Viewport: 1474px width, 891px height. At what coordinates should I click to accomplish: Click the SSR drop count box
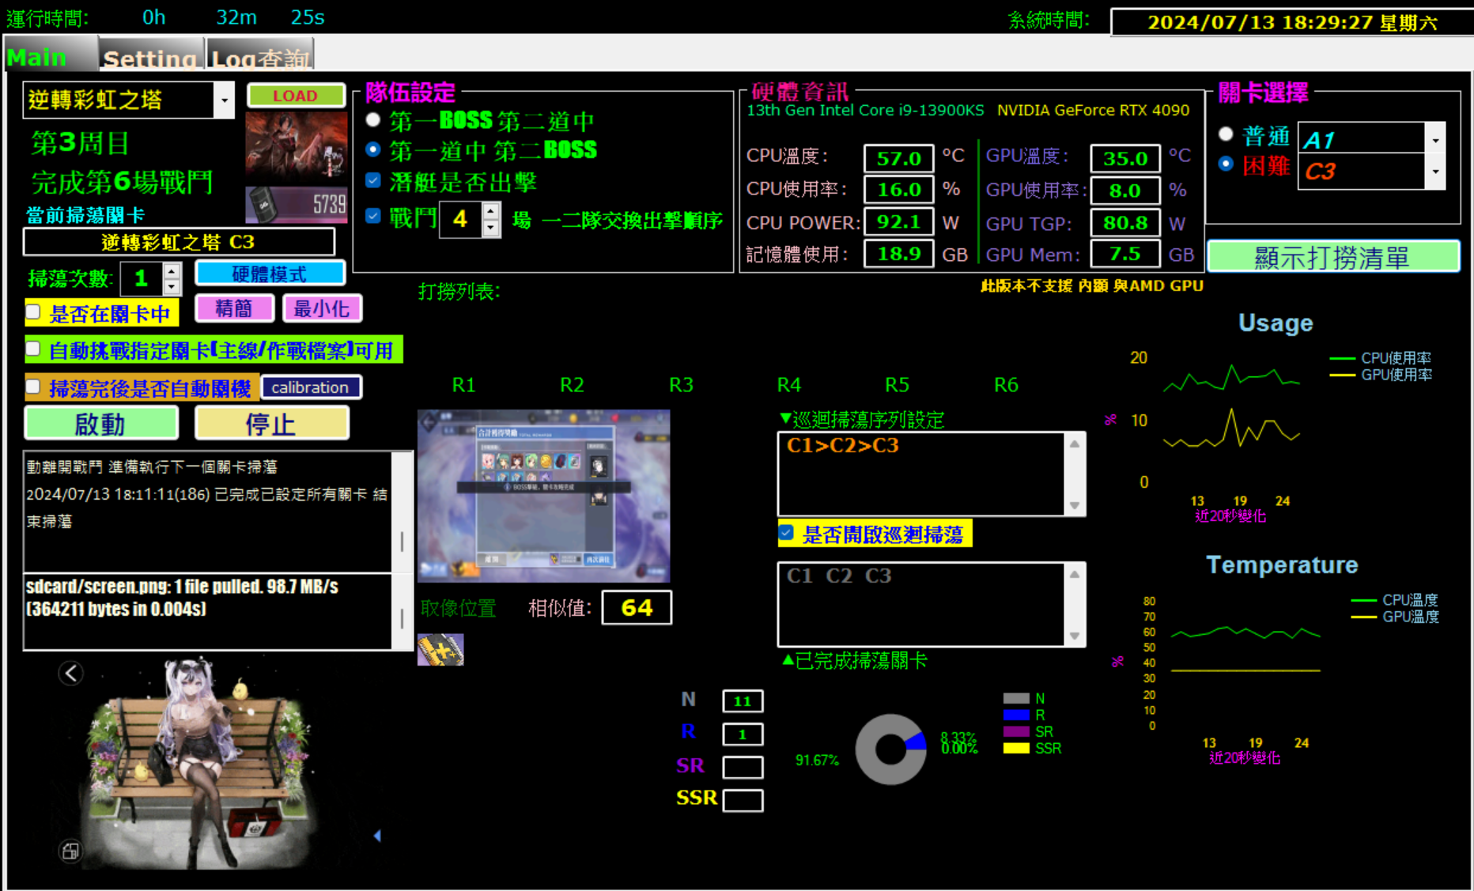(743, 801)
